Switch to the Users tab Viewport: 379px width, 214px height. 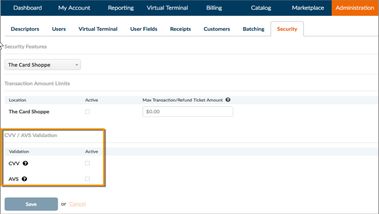pos(59,29)
